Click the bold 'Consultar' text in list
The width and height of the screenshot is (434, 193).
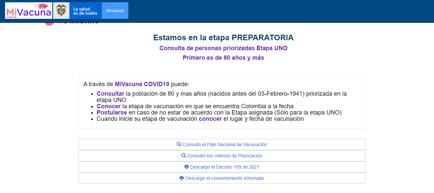pos(110,94)
